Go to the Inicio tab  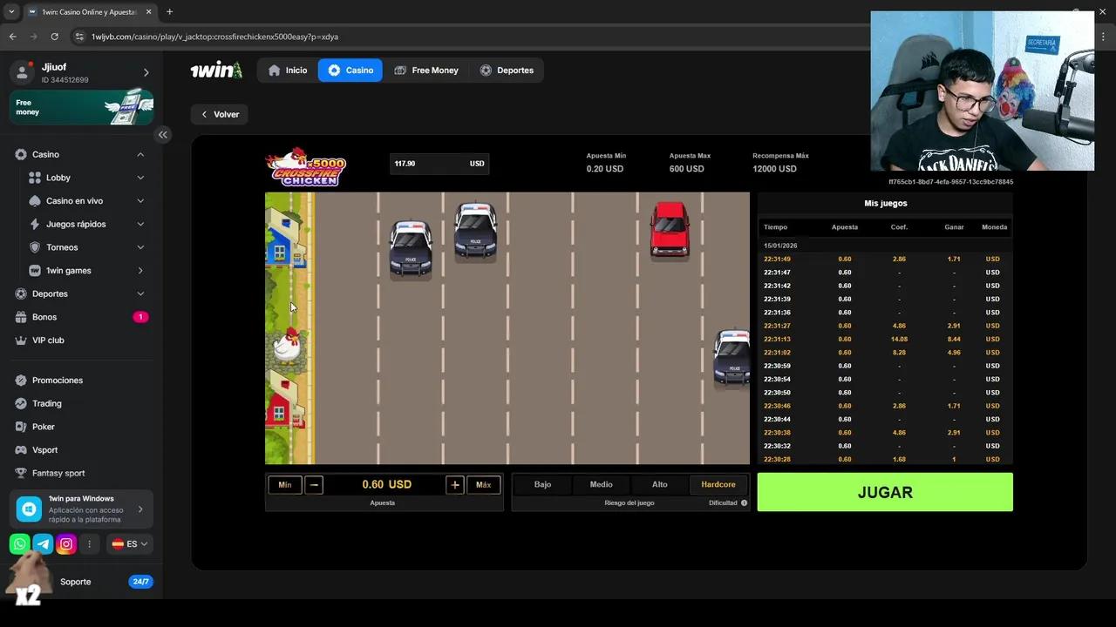[x=288, y=71]
